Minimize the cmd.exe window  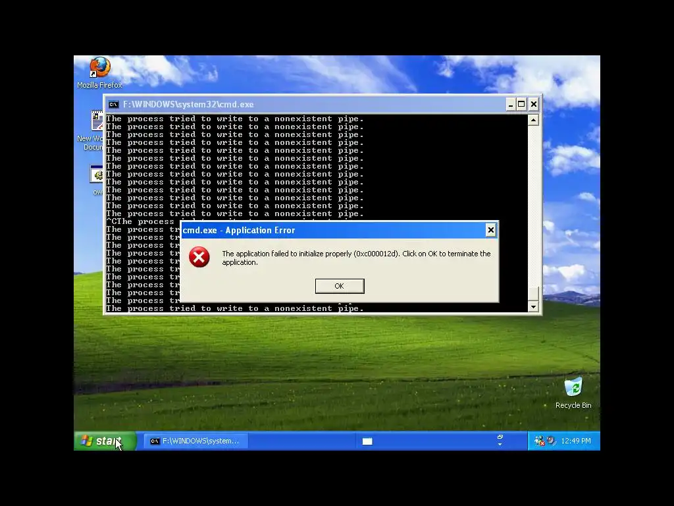pyautogui.click(x=510, y=105)
